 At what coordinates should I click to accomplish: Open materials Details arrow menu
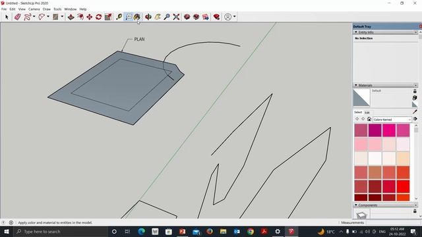tap(415, 119)
